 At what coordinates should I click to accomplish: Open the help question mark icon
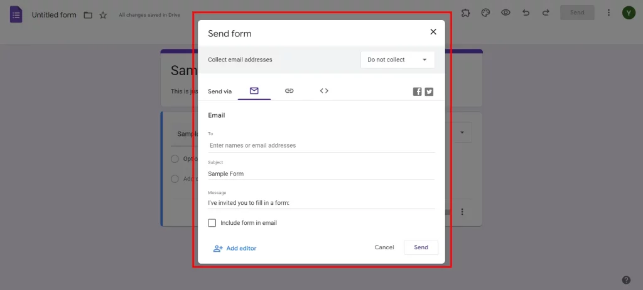point(626,280)
